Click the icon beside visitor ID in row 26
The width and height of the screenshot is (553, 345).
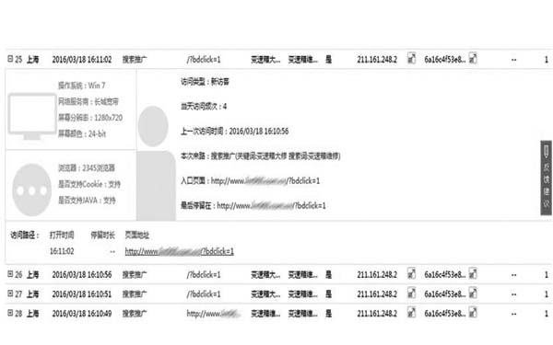(x=473, y=273)
